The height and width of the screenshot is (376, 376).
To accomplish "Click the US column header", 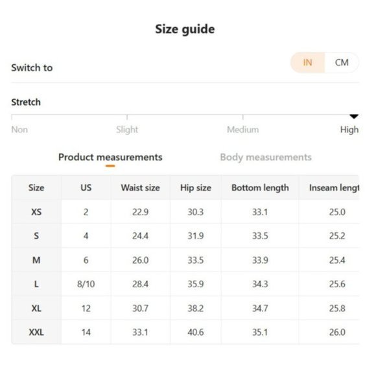I will (x=86, y=188).
